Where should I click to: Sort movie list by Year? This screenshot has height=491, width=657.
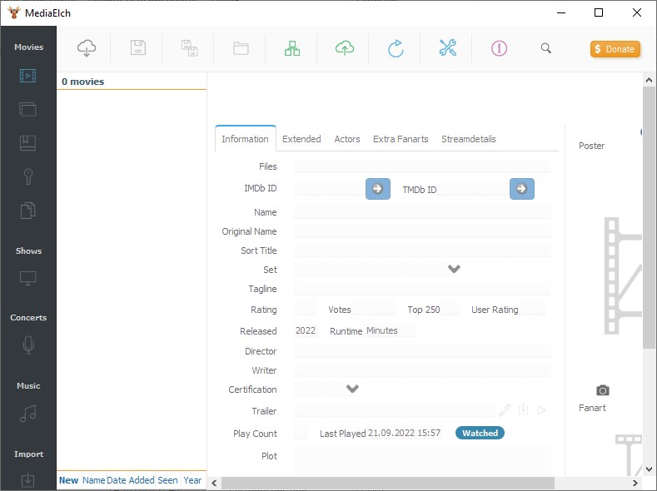(x=192, y=480)
